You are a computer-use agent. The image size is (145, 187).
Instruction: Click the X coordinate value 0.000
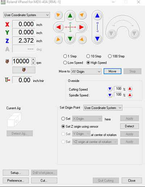click(24, 24)
